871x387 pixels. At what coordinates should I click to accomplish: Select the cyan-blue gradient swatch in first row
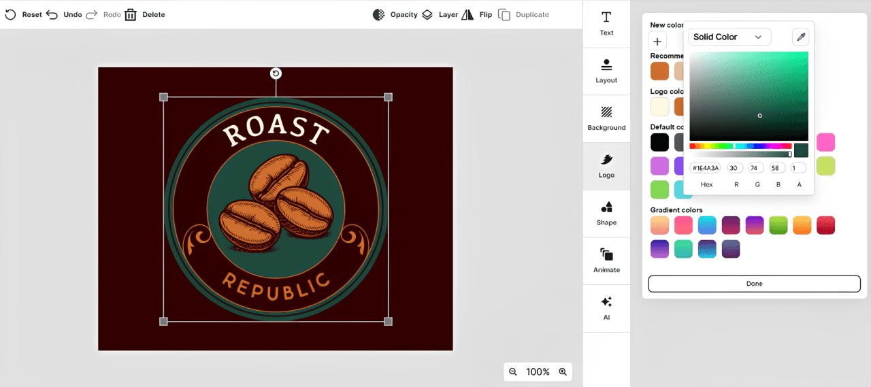point(707,225)
